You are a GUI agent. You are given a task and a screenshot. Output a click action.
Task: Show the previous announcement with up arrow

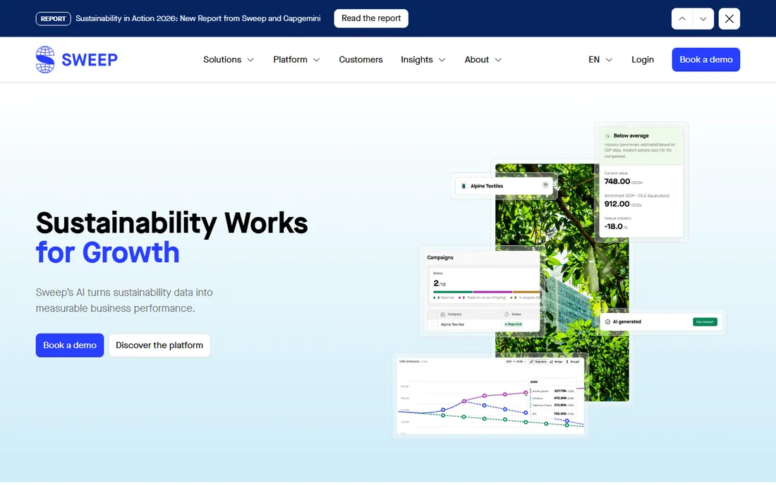coord(682,19)
